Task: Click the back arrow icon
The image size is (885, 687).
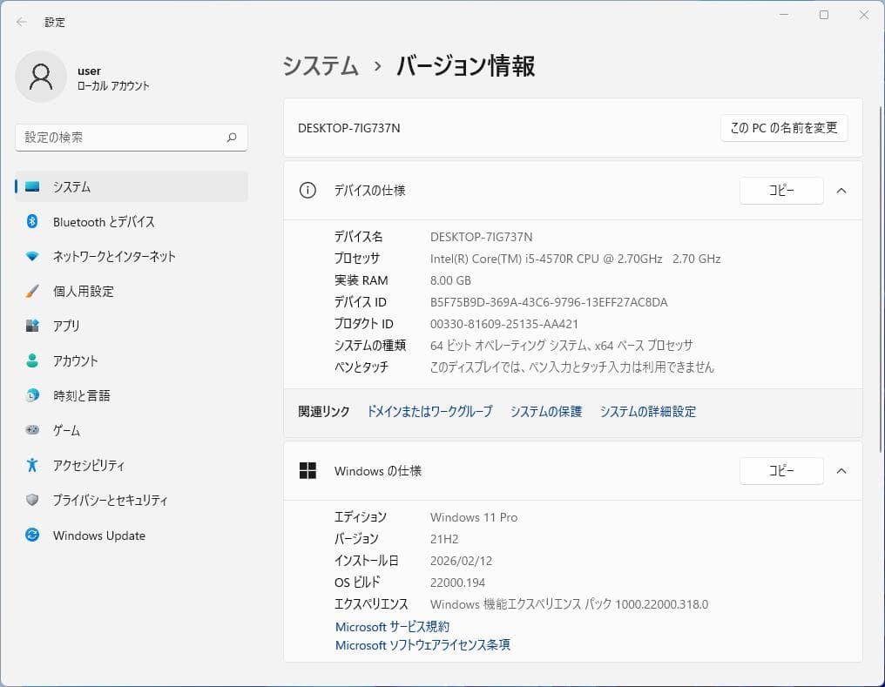Action: [22, 22]
